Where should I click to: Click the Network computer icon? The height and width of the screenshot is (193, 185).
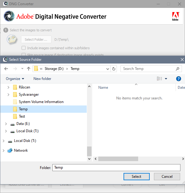pyautogui.click(x=10, y=150)
